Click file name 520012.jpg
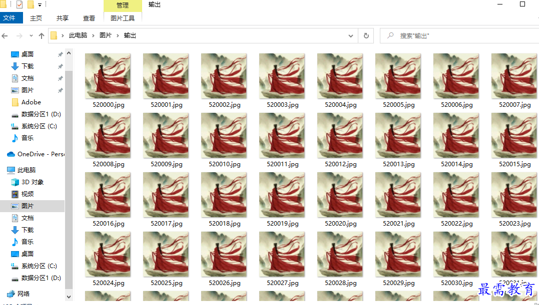This screenshot has width=539, height=305. coord(341,164)
